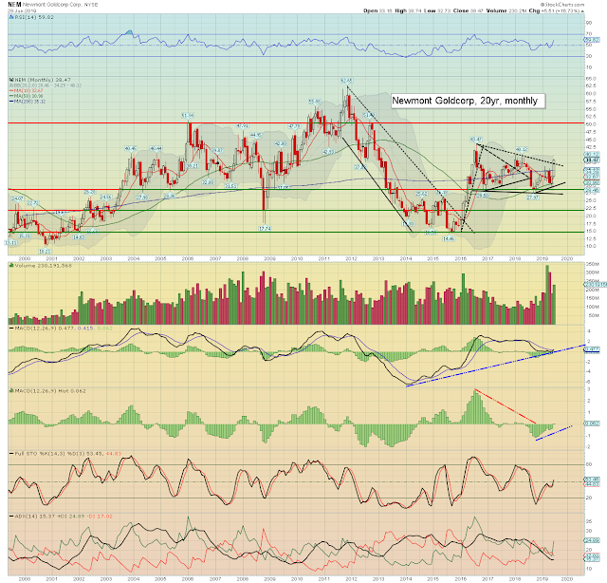This screenshot has width=607, height=583.
Task: Click the NEM ticker symbol in the header
Action: coord(14,5)
